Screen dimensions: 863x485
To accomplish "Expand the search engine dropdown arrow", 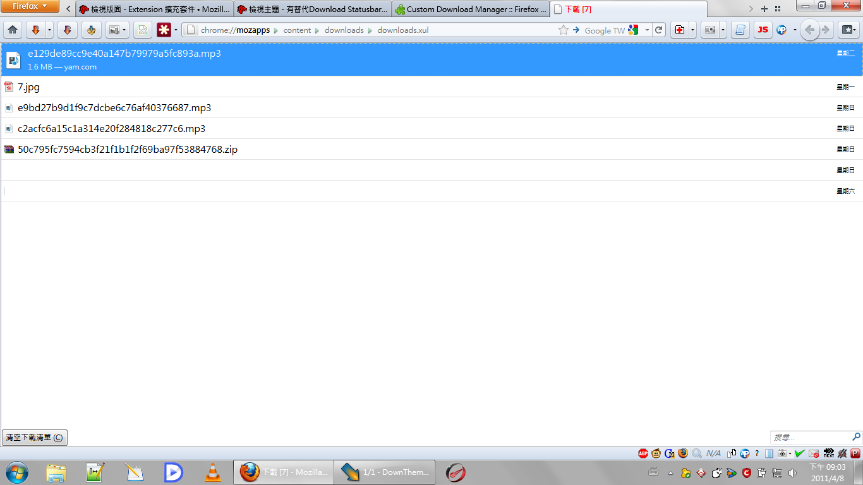I will click(x=647, y=30).
